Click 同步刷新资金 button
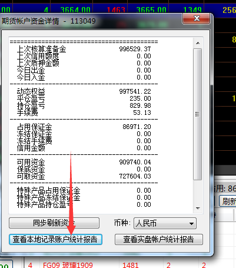The image size is (236, 268). pos(54,223)
